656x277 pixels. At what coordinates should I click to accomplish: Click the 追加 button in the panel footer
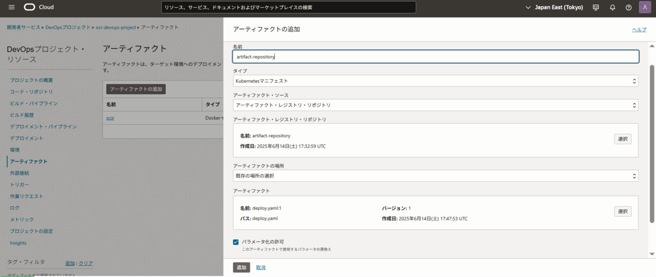pyautogui.click(x=241, y=267)
